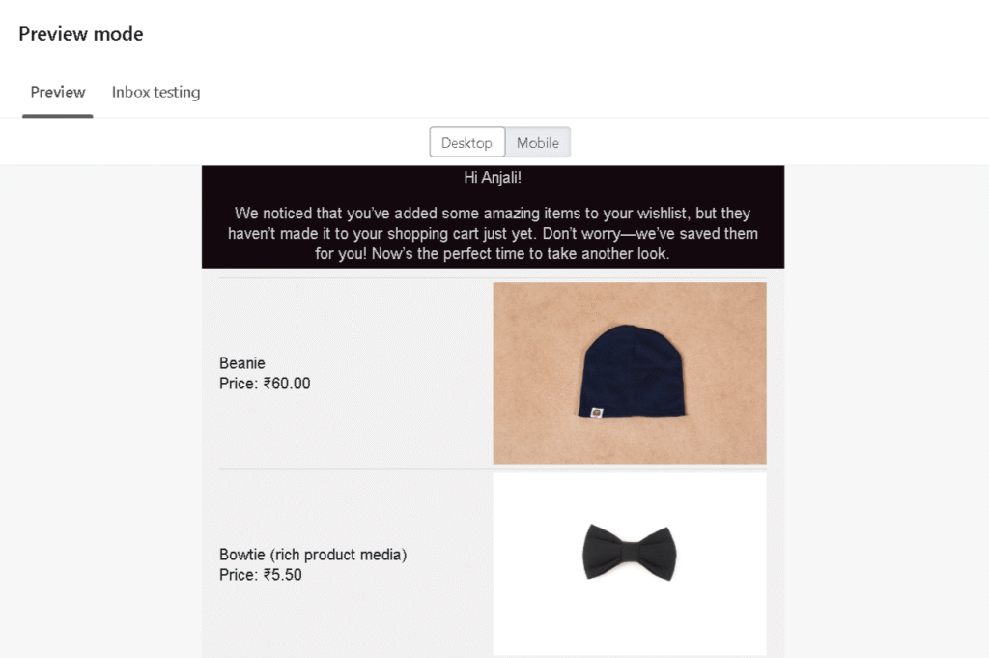989x658 pixels.
Task: Click the divider line between Beanie and Bowtie rows
Action: point(493,469)
